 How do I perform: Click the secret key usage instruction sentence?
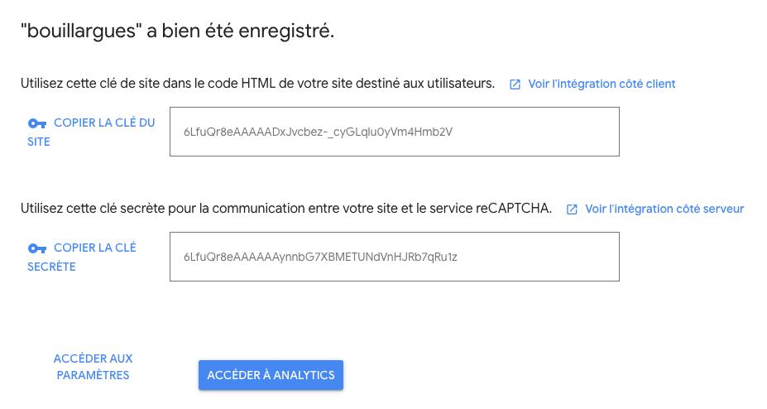point(286,209)
